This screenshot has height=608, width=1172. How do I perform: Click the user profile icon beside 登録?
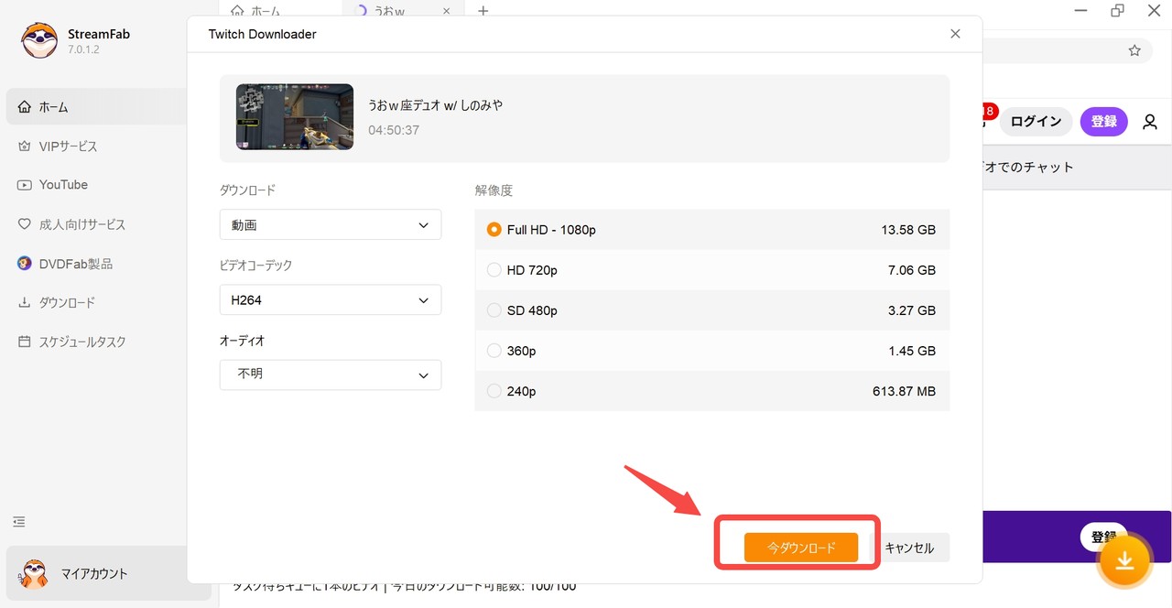(x=1150, y=122)
